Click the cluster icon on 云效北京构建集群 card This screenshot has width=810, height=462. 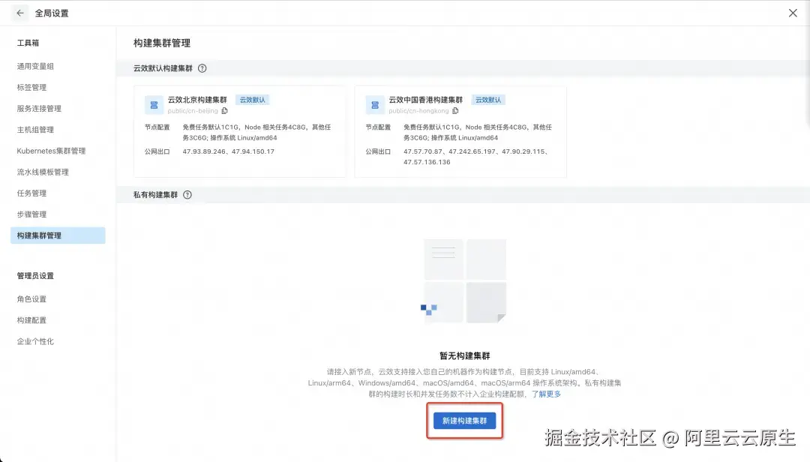pos(154,104)
